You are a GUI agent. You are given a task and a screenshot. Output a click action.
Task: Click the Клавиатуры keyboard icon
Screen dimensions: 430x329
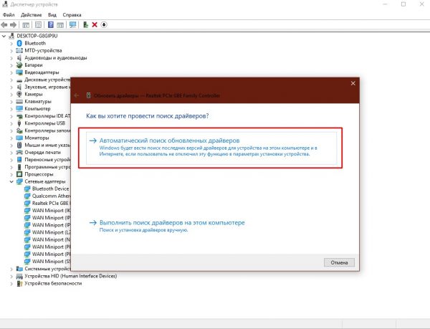(x=19, y=102)
